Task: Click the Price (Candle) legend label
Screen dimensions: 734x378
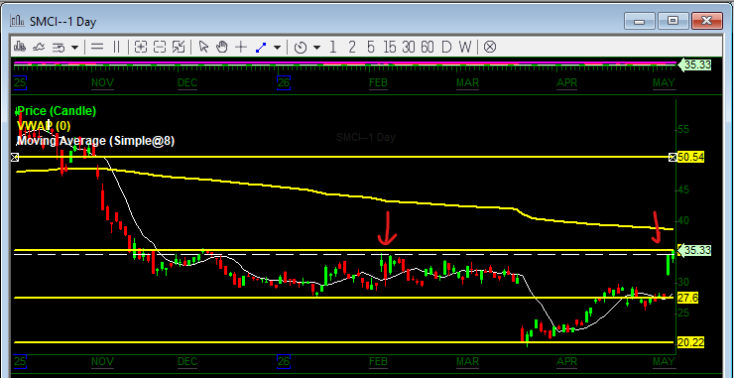Action: [x=57, y=111]
